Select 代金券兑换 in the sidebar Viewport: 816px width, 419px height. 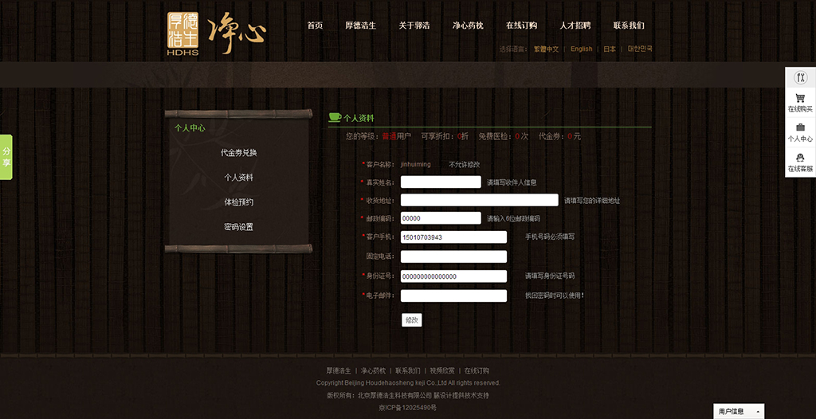coord(238,153)
